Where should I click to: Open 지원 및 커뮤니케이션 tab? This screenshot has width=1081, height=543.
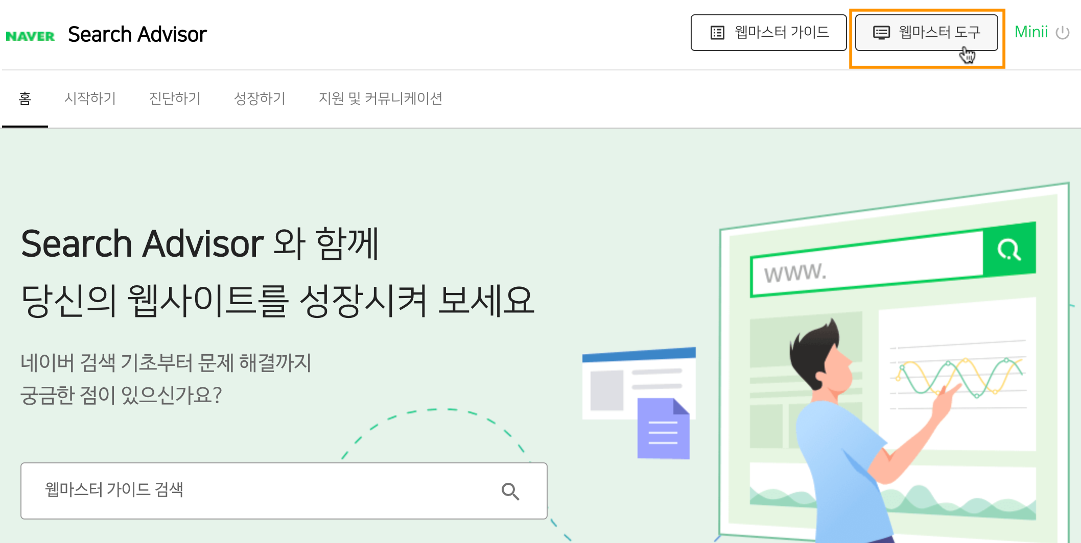381,98
